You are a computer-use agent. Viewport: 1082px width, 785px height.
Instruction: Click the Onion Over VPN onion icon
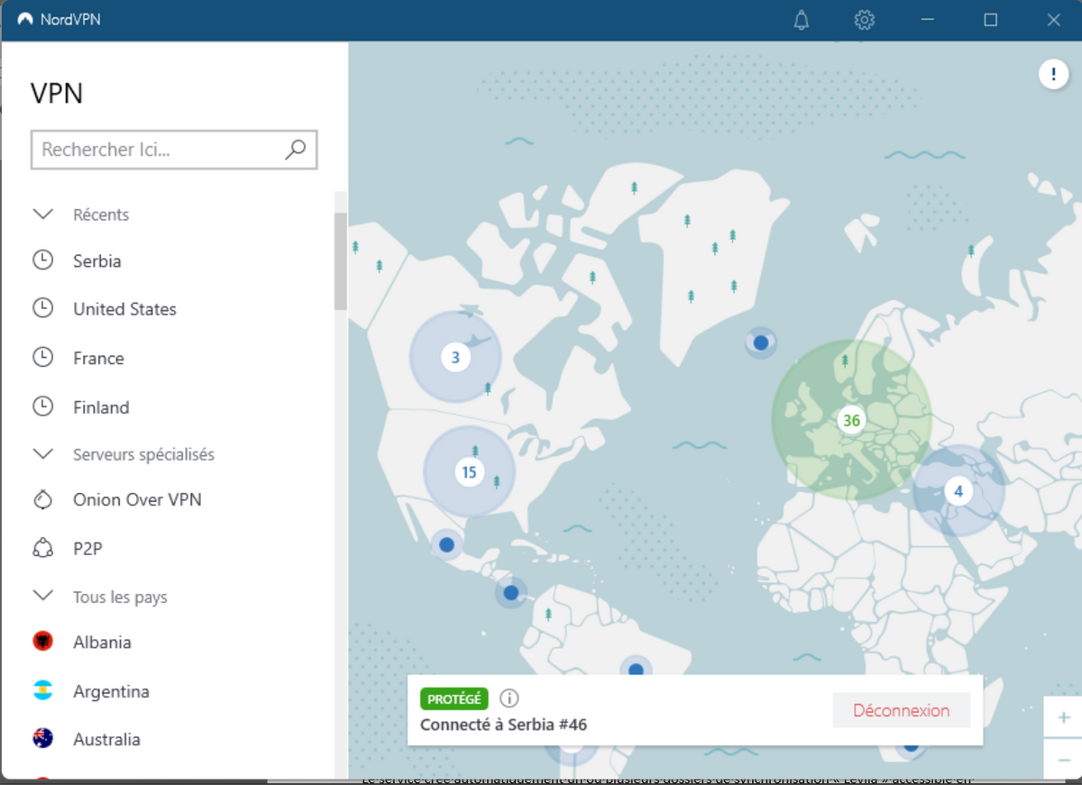click(x=42, y=499)
